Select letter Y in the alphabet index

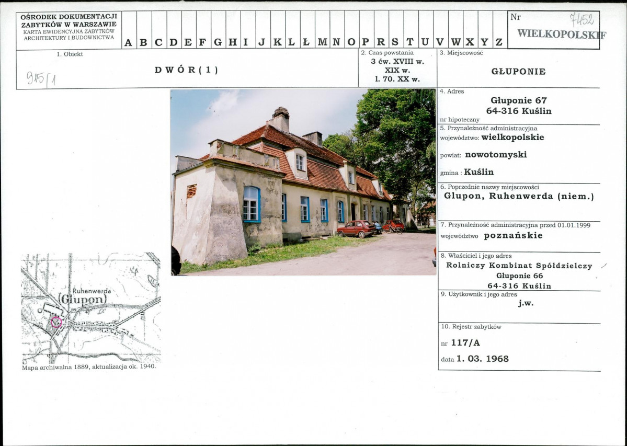[485, 42]
